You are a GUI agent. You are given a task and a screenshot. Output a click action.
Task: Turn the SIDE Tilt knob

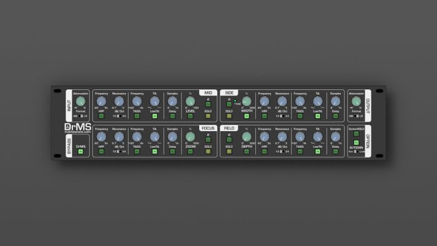[x=318, y=101]
